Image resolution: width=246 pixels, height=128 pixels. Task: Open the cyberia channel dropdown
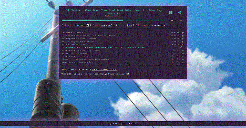82,25
